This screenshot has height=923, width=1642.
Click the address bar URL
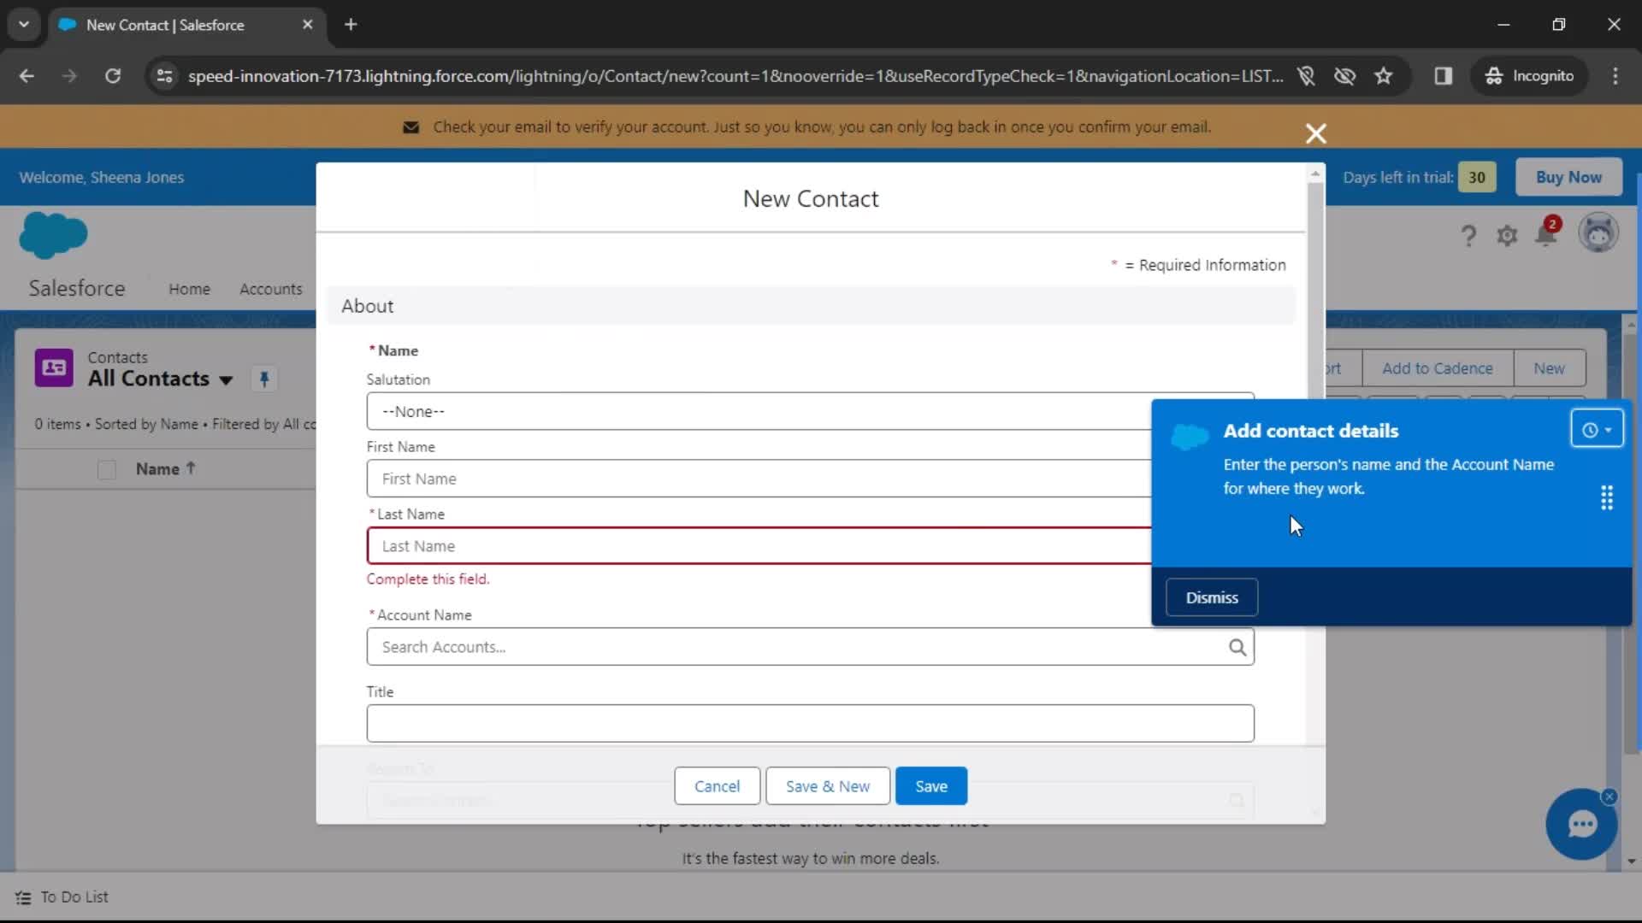735,76
